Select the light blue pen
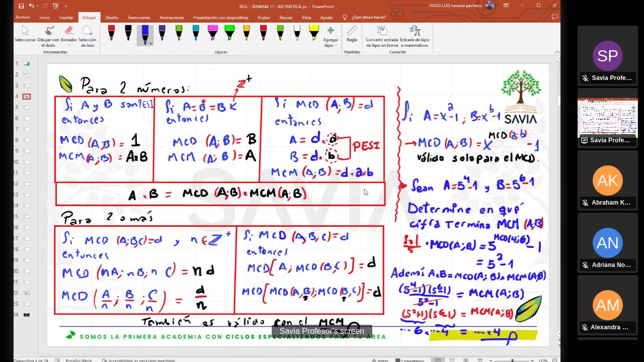The image size is (644, 362). pyautogui.click(x=196, y=33)
